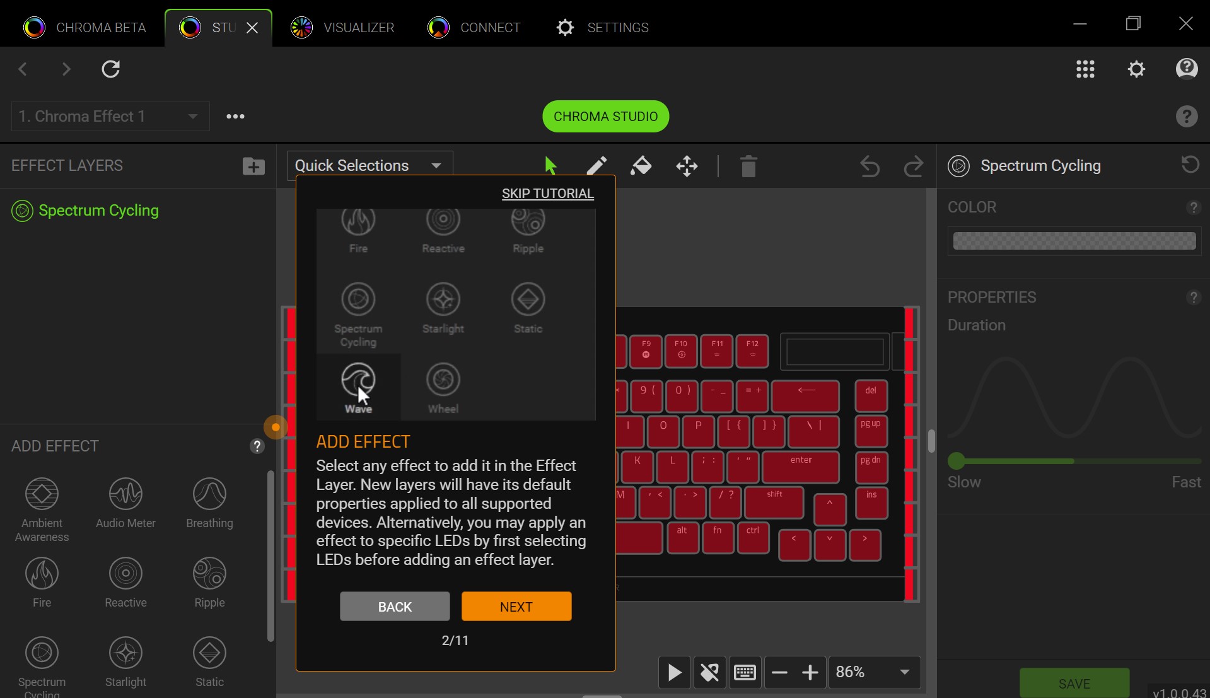
Task: Toggle the crossed-out lighting preview icon
Action: coord(709,672)
